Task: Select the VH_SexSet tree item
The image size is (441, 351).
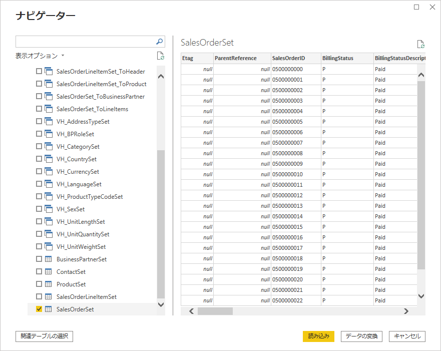Action: pos(70,209)
